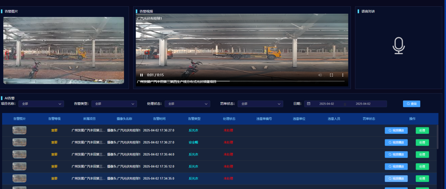Click the 违章单编号 column header

pos(264,119)
